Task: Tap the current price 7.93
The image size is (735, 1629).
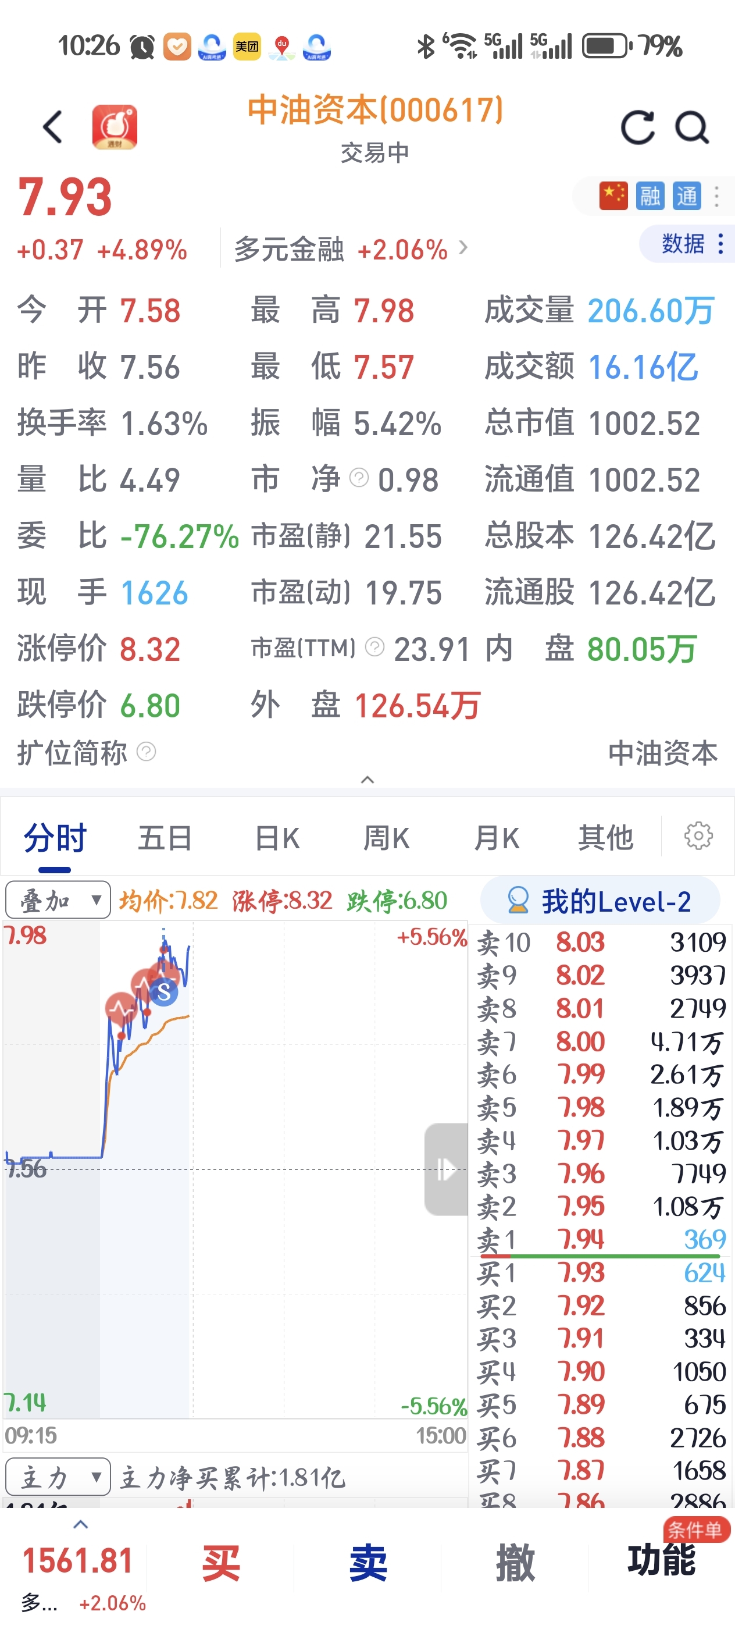Action: [65, 197]
